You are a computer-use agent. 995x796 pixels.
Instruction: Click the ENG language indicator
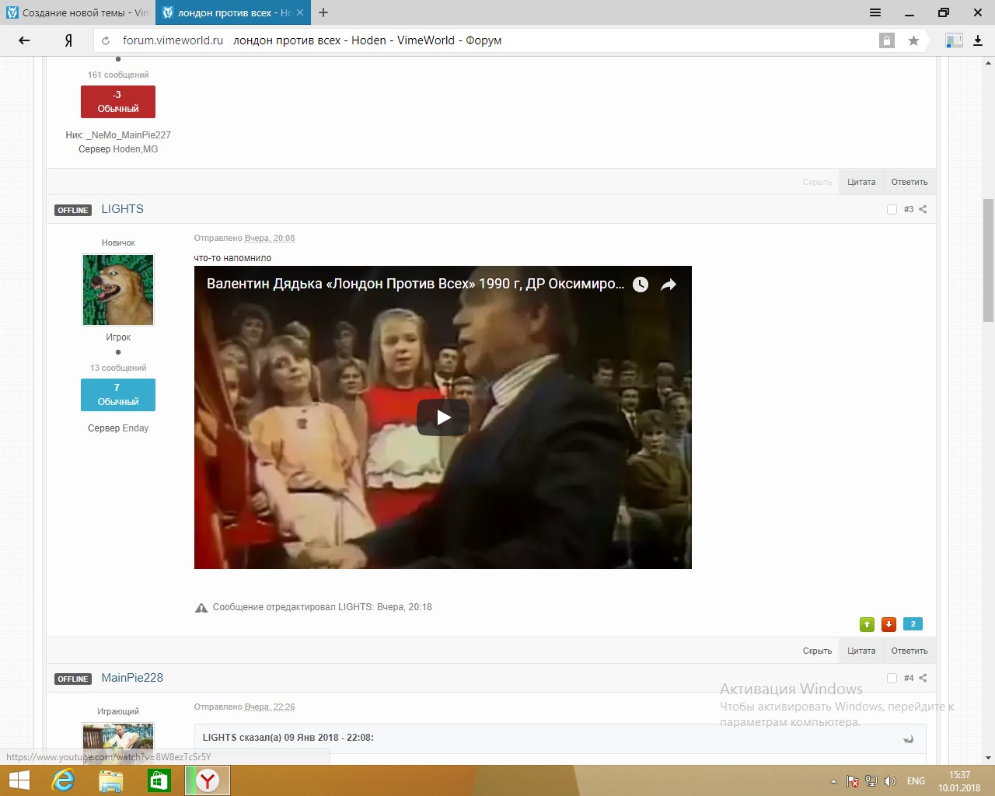pos(916,781)
